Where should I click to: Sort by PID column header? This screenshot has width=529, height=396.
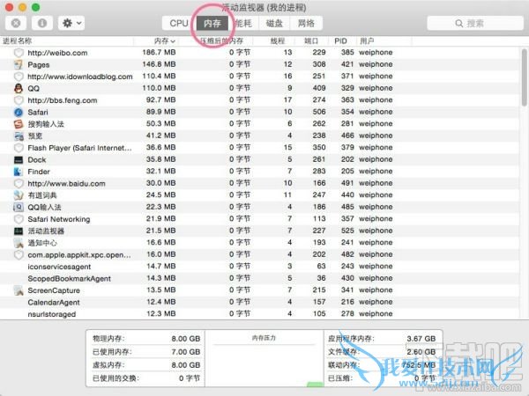coord(342,41)
